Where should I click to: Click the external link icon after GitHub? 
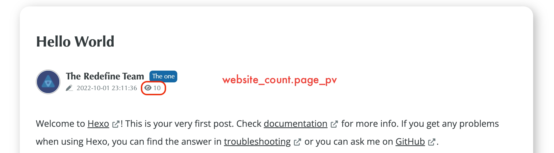[x=432, y=142]
